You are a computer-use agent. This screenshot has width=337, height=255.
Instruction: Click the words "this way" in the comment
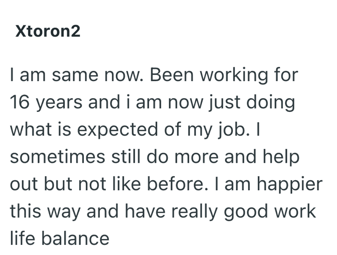click(x=45, y=212)
